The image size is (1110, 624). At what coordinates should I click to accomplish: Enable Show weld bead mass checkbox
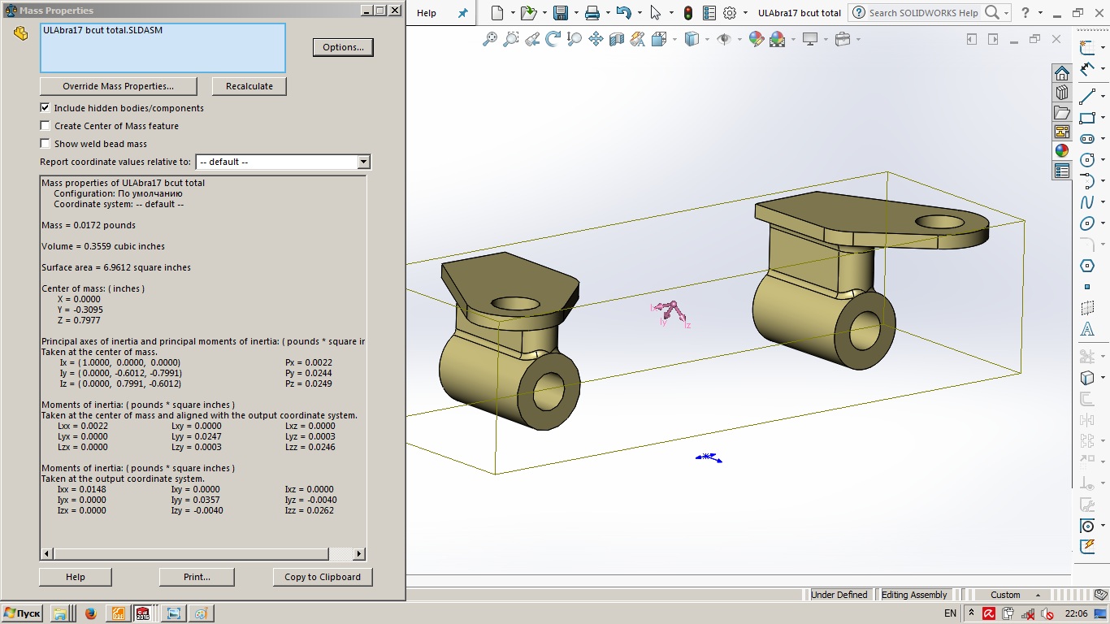[46, 143]
